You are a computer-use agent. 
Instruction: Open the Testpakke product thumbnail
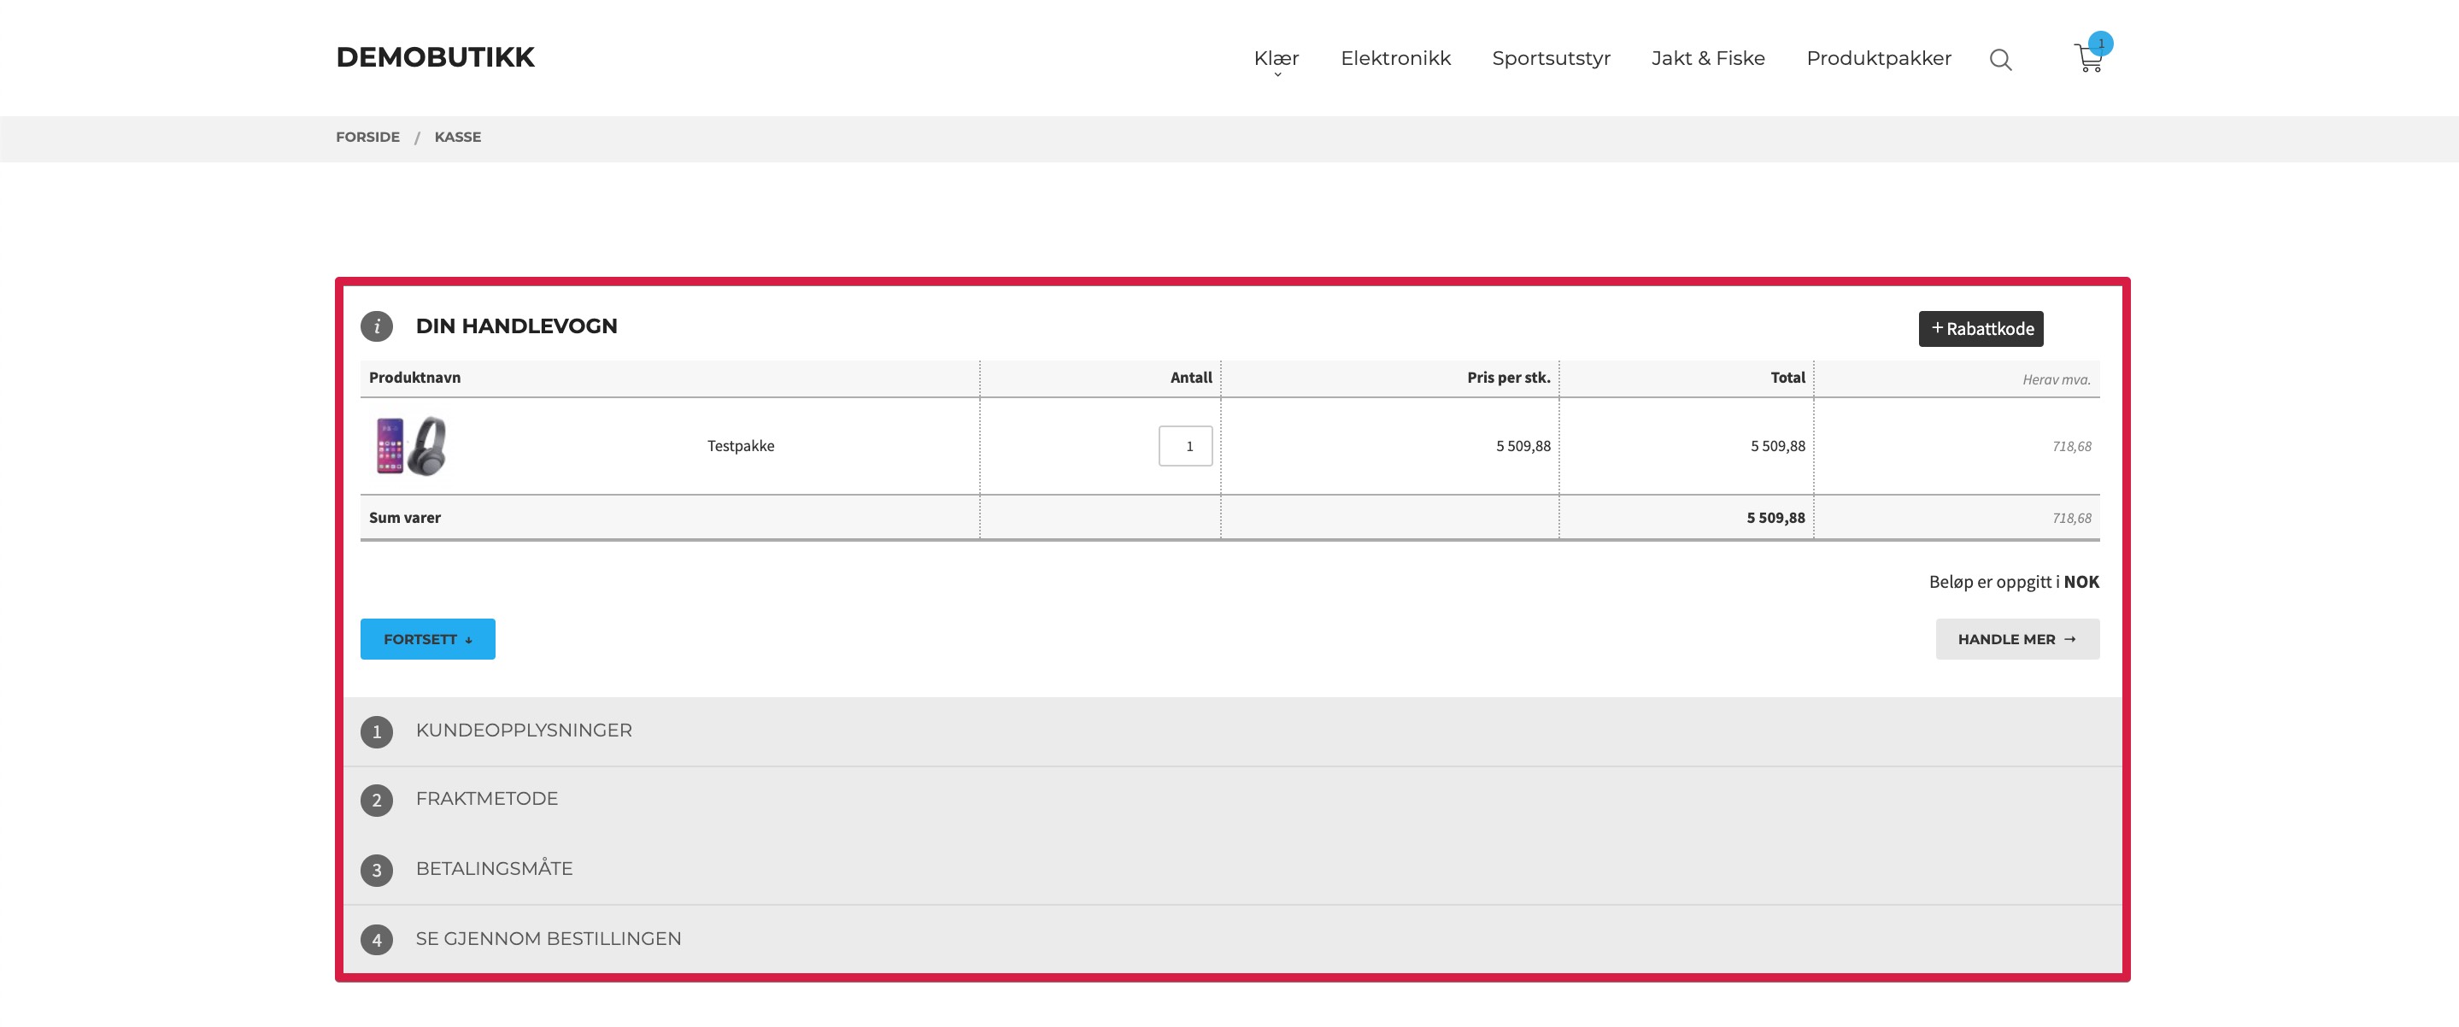pos(412,446)
